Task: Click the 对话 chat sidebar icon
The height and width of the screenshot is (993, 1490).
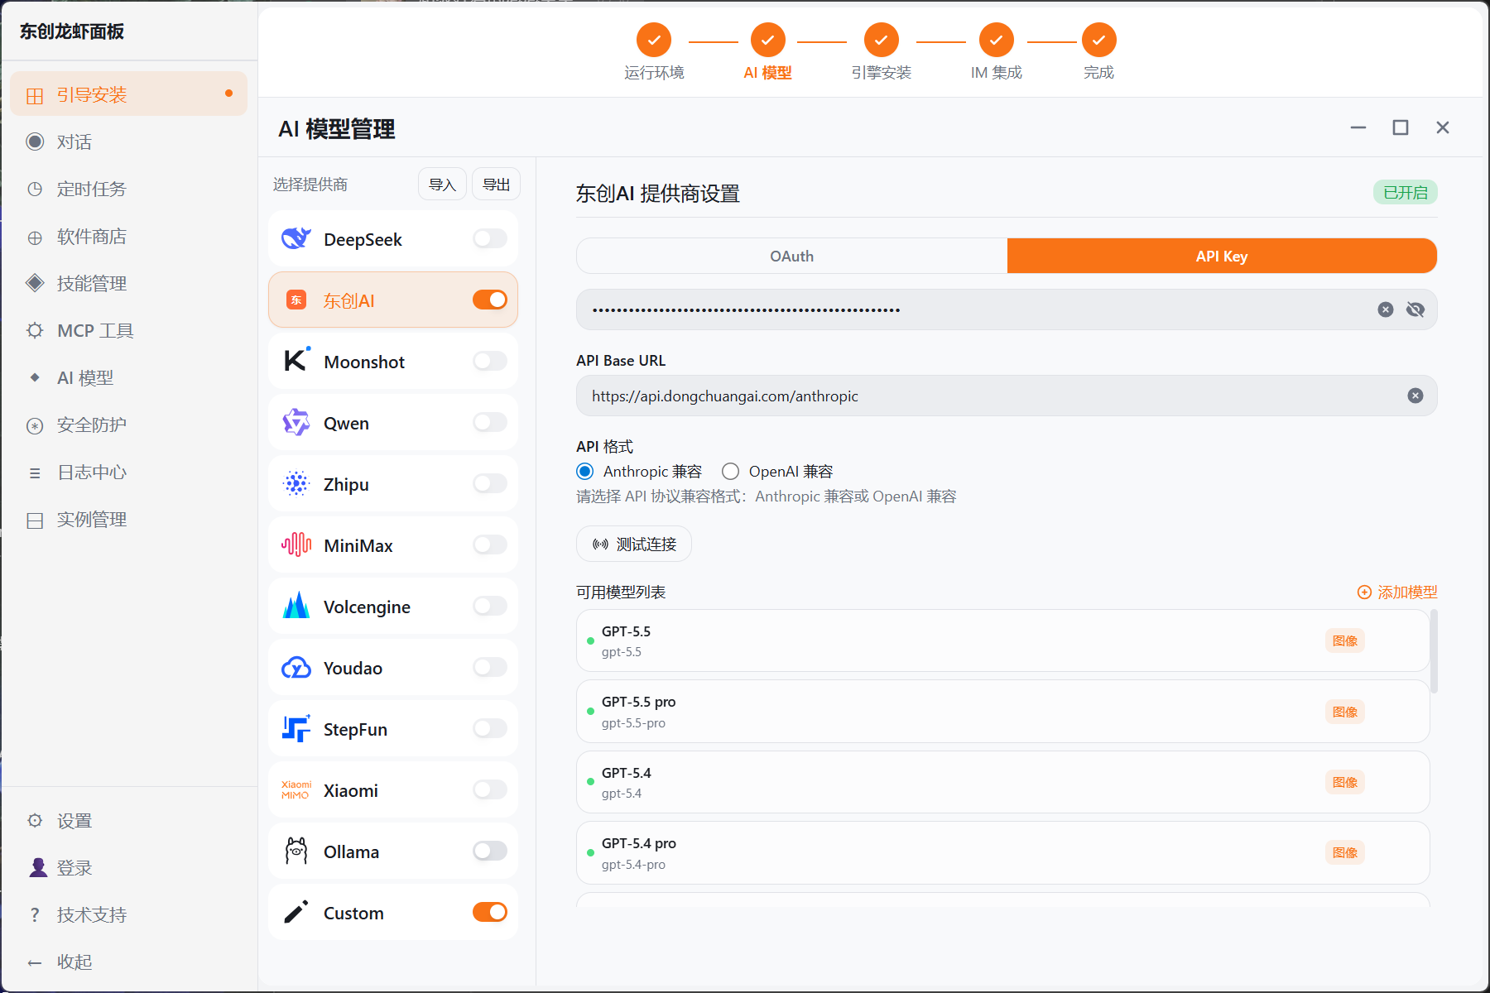Action: coord(35,142)
